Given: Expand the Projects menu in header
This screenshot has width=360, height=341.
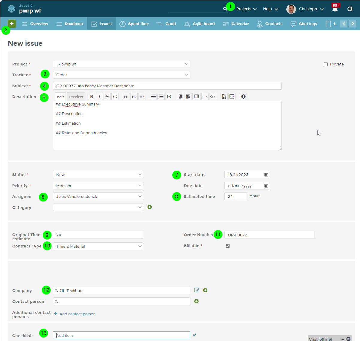Looking at the screenshot, I should click(246, 9).
